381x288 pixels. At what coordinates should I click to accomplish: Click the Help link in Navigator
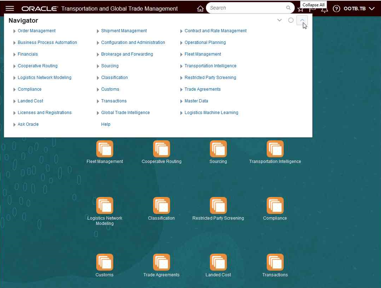click(x=106, y=124)
